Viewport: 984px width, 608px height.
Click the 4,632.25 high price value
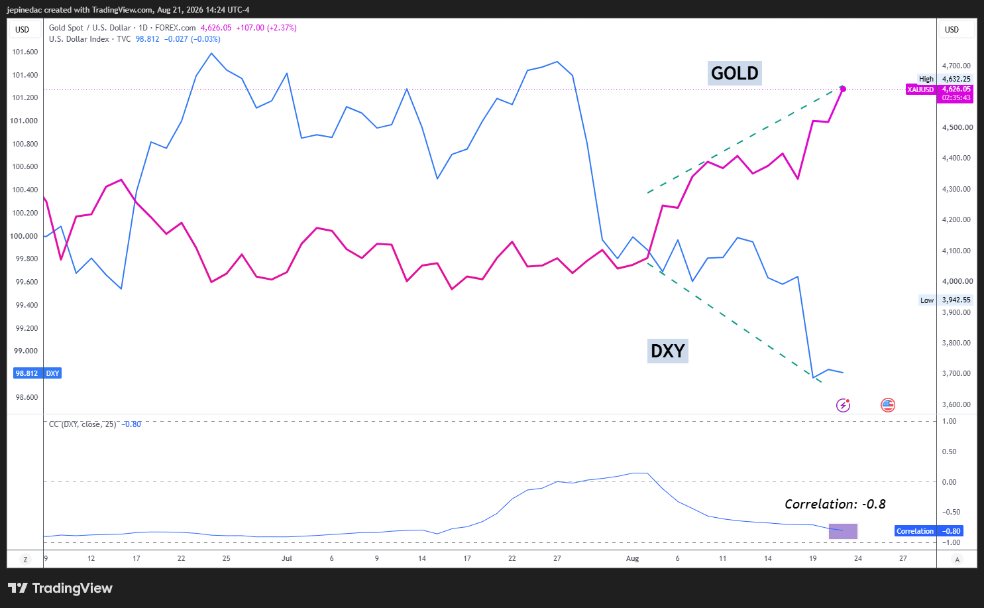(x=956, y=79)
